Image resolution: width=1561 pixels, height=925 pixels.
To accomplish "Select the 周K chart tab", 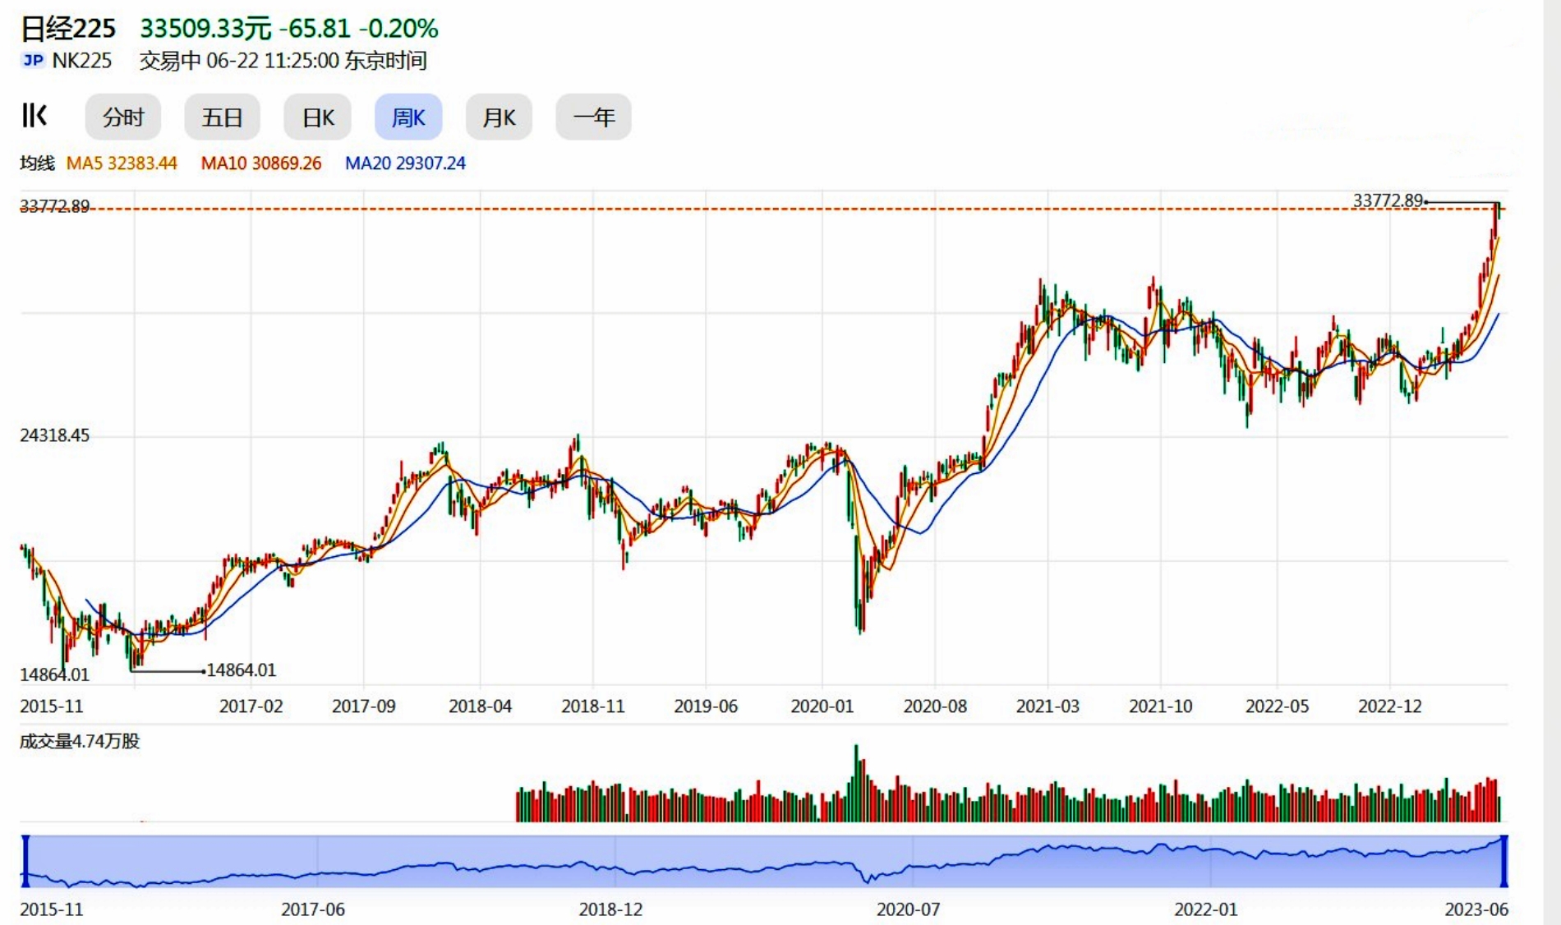I will (x=408, y=117).
